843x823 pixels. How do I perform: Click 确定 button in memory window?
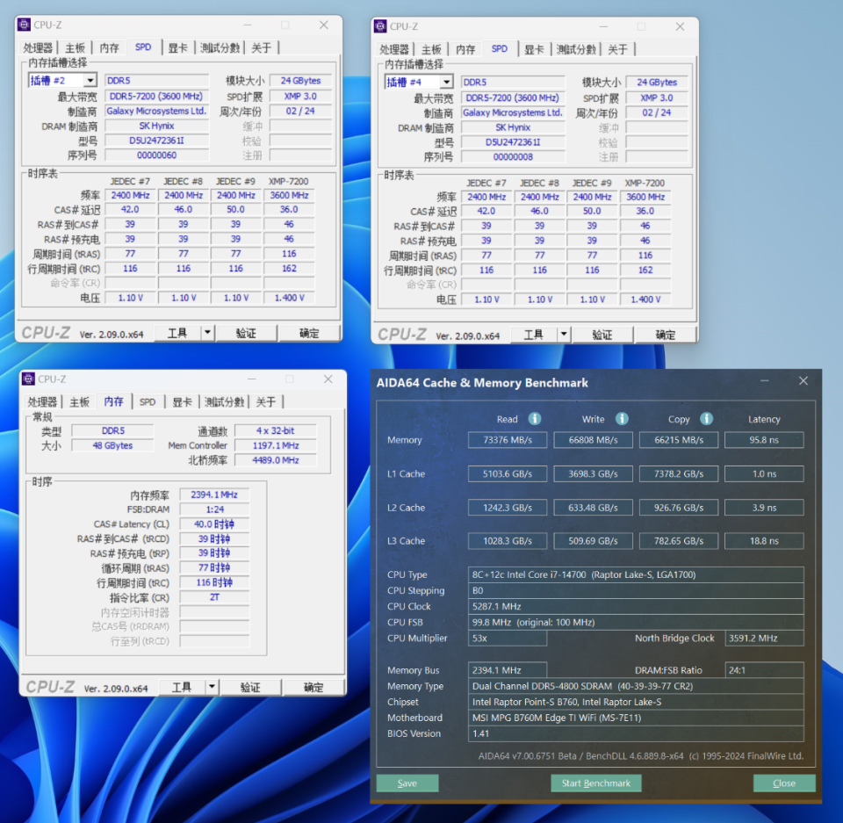pos(313,687)
